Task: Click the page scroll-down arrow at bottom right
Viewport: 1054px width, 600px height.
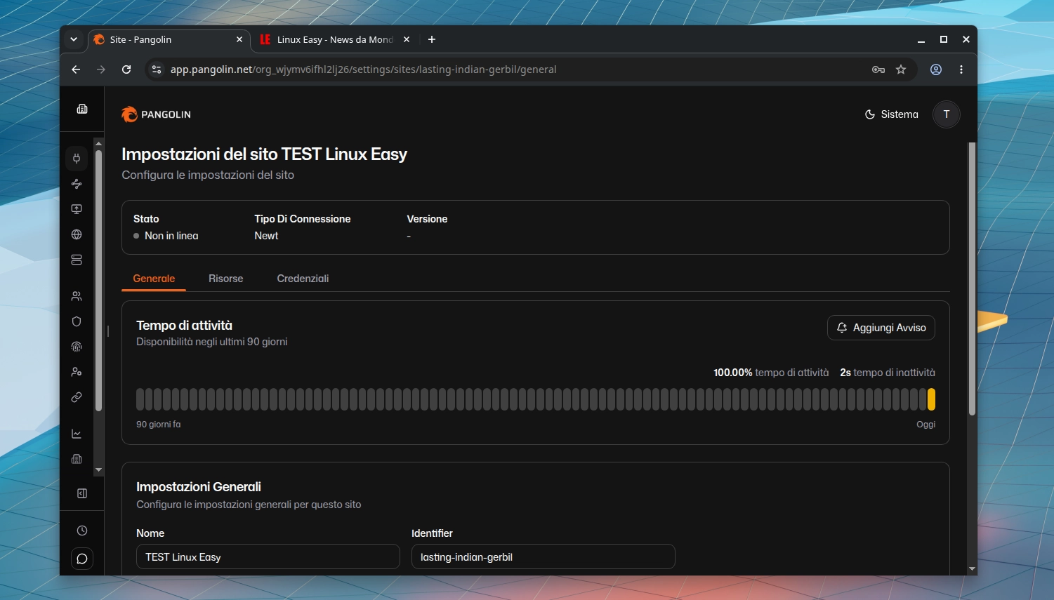Action: [x=972, y=569]
